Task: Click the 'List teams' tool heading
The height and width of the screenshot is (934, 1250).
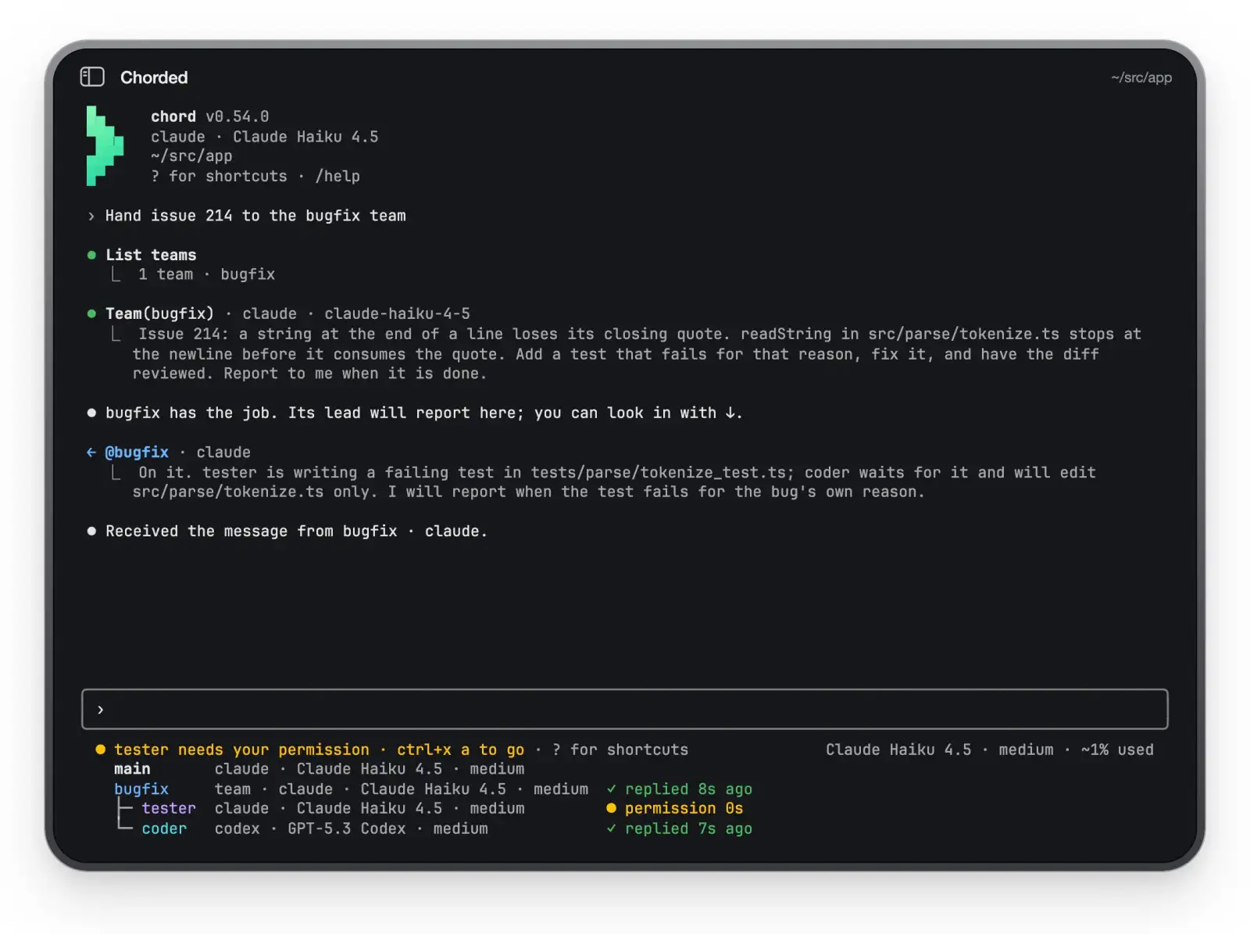Action: point(151,255)
